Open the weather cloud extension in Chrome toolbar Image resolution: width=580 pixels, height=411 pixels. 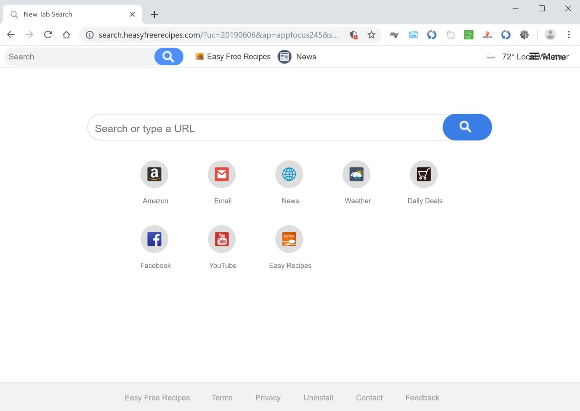[x=450, y=35]
